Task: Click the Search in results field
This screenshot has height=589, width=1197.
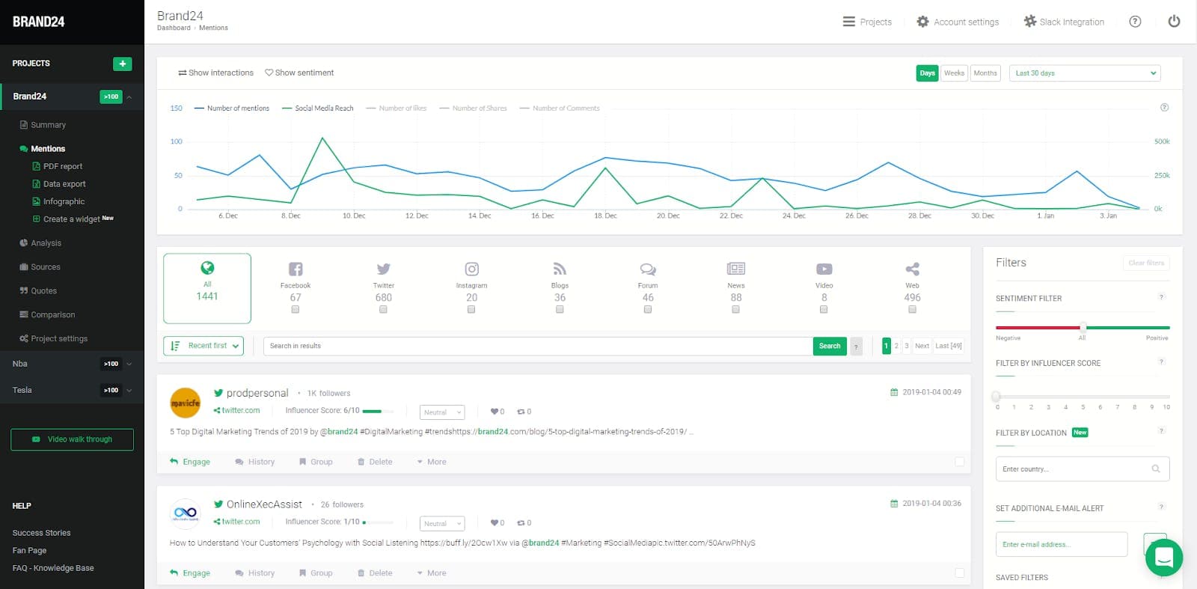Action: pos(538,346)
